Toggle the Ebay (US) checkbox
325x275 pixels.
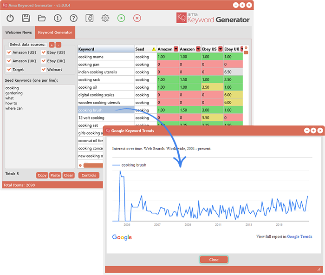click(44, 52)
